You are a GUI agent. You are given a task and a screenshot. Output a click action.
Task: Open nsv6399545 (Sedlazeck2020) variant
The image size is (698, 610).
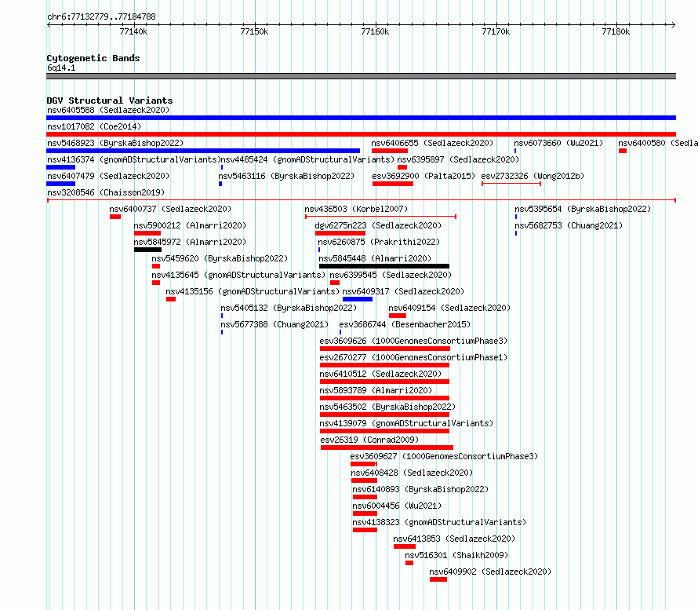coord(391,275)
